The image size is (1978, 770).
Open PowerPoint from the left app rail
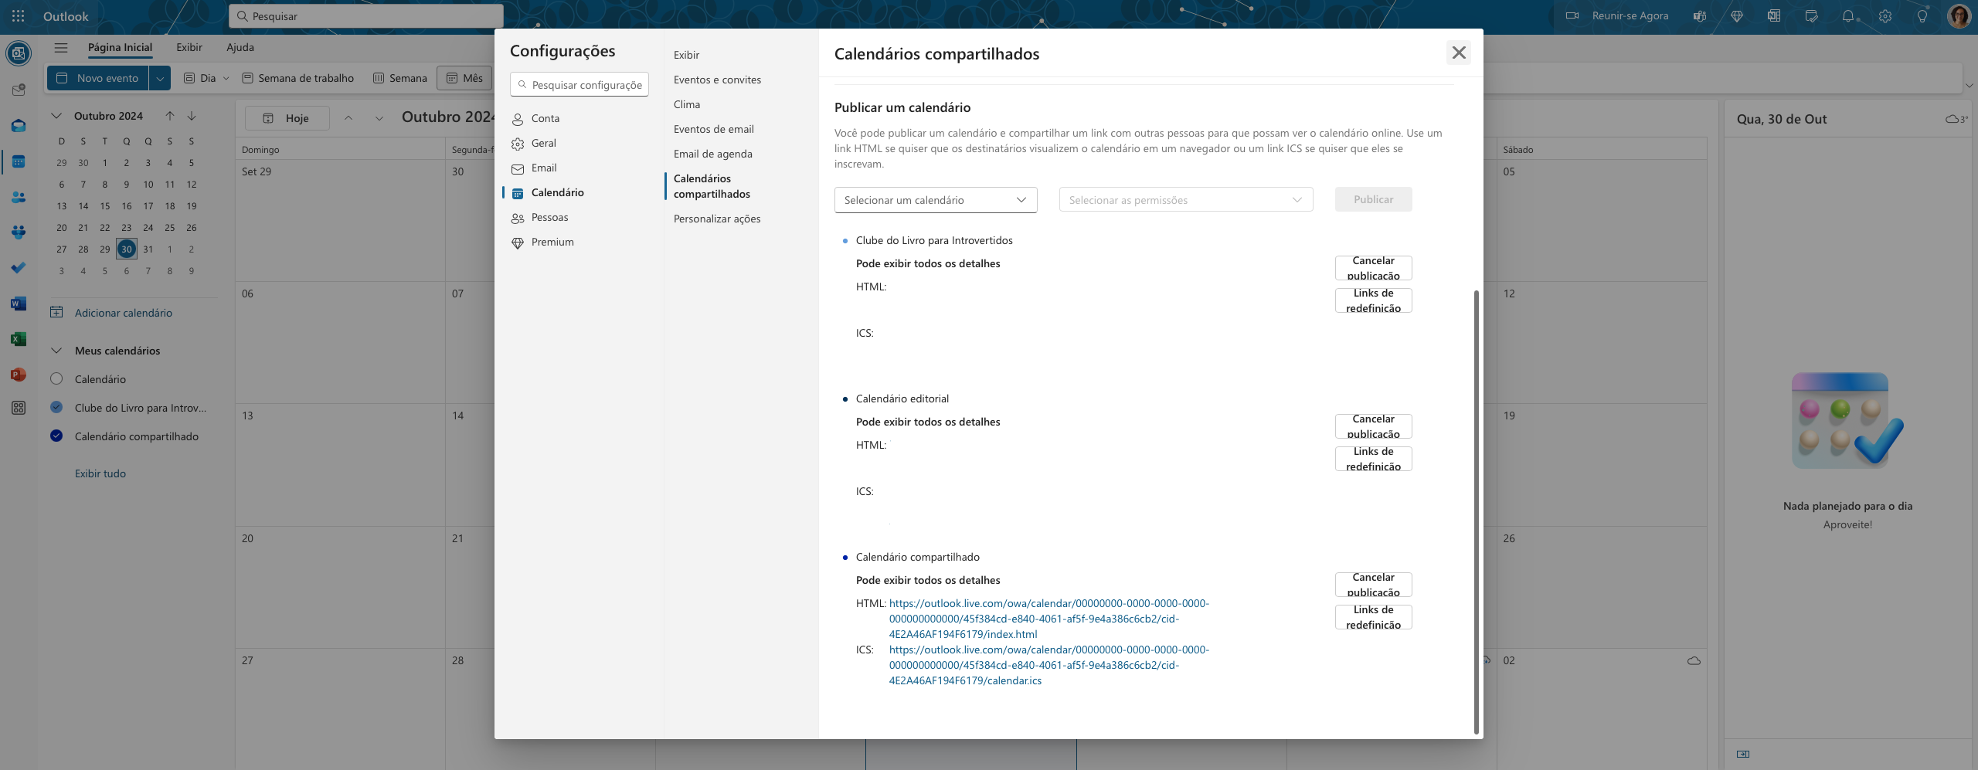coord(19,375)
